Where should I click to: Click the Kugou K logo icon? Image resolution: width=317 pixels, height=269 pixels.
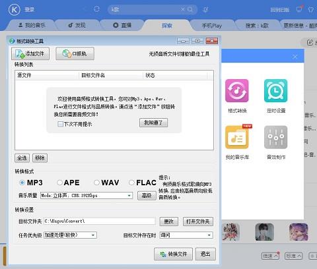[15, 10]
